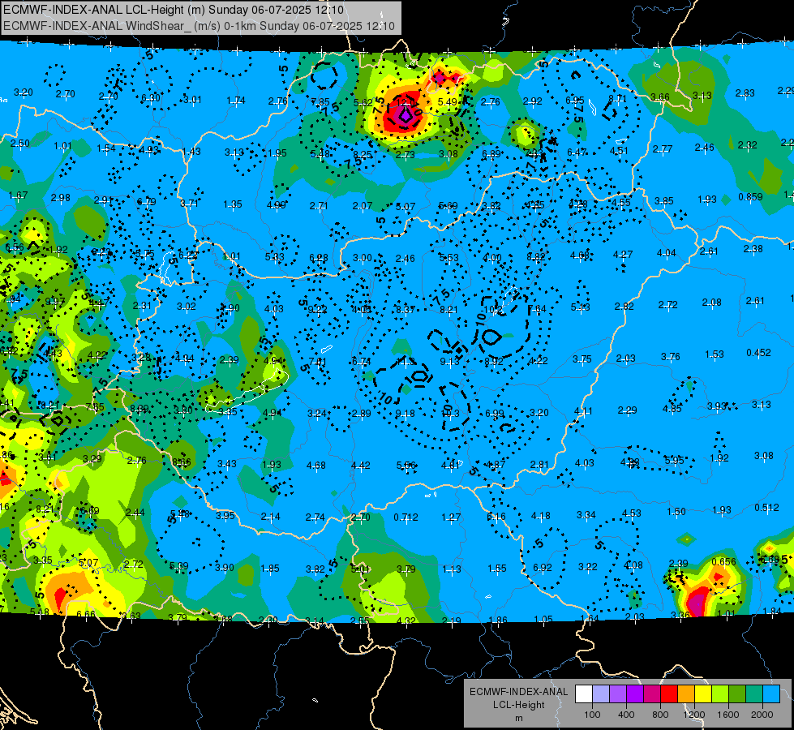Viewport: 794px width, 730px height.
Task: Click the grid value 6.92
Action: [x=543, y=568]
